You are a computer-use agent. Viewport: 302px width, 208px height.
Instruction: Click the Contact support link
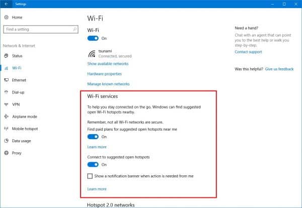(248, 52)
